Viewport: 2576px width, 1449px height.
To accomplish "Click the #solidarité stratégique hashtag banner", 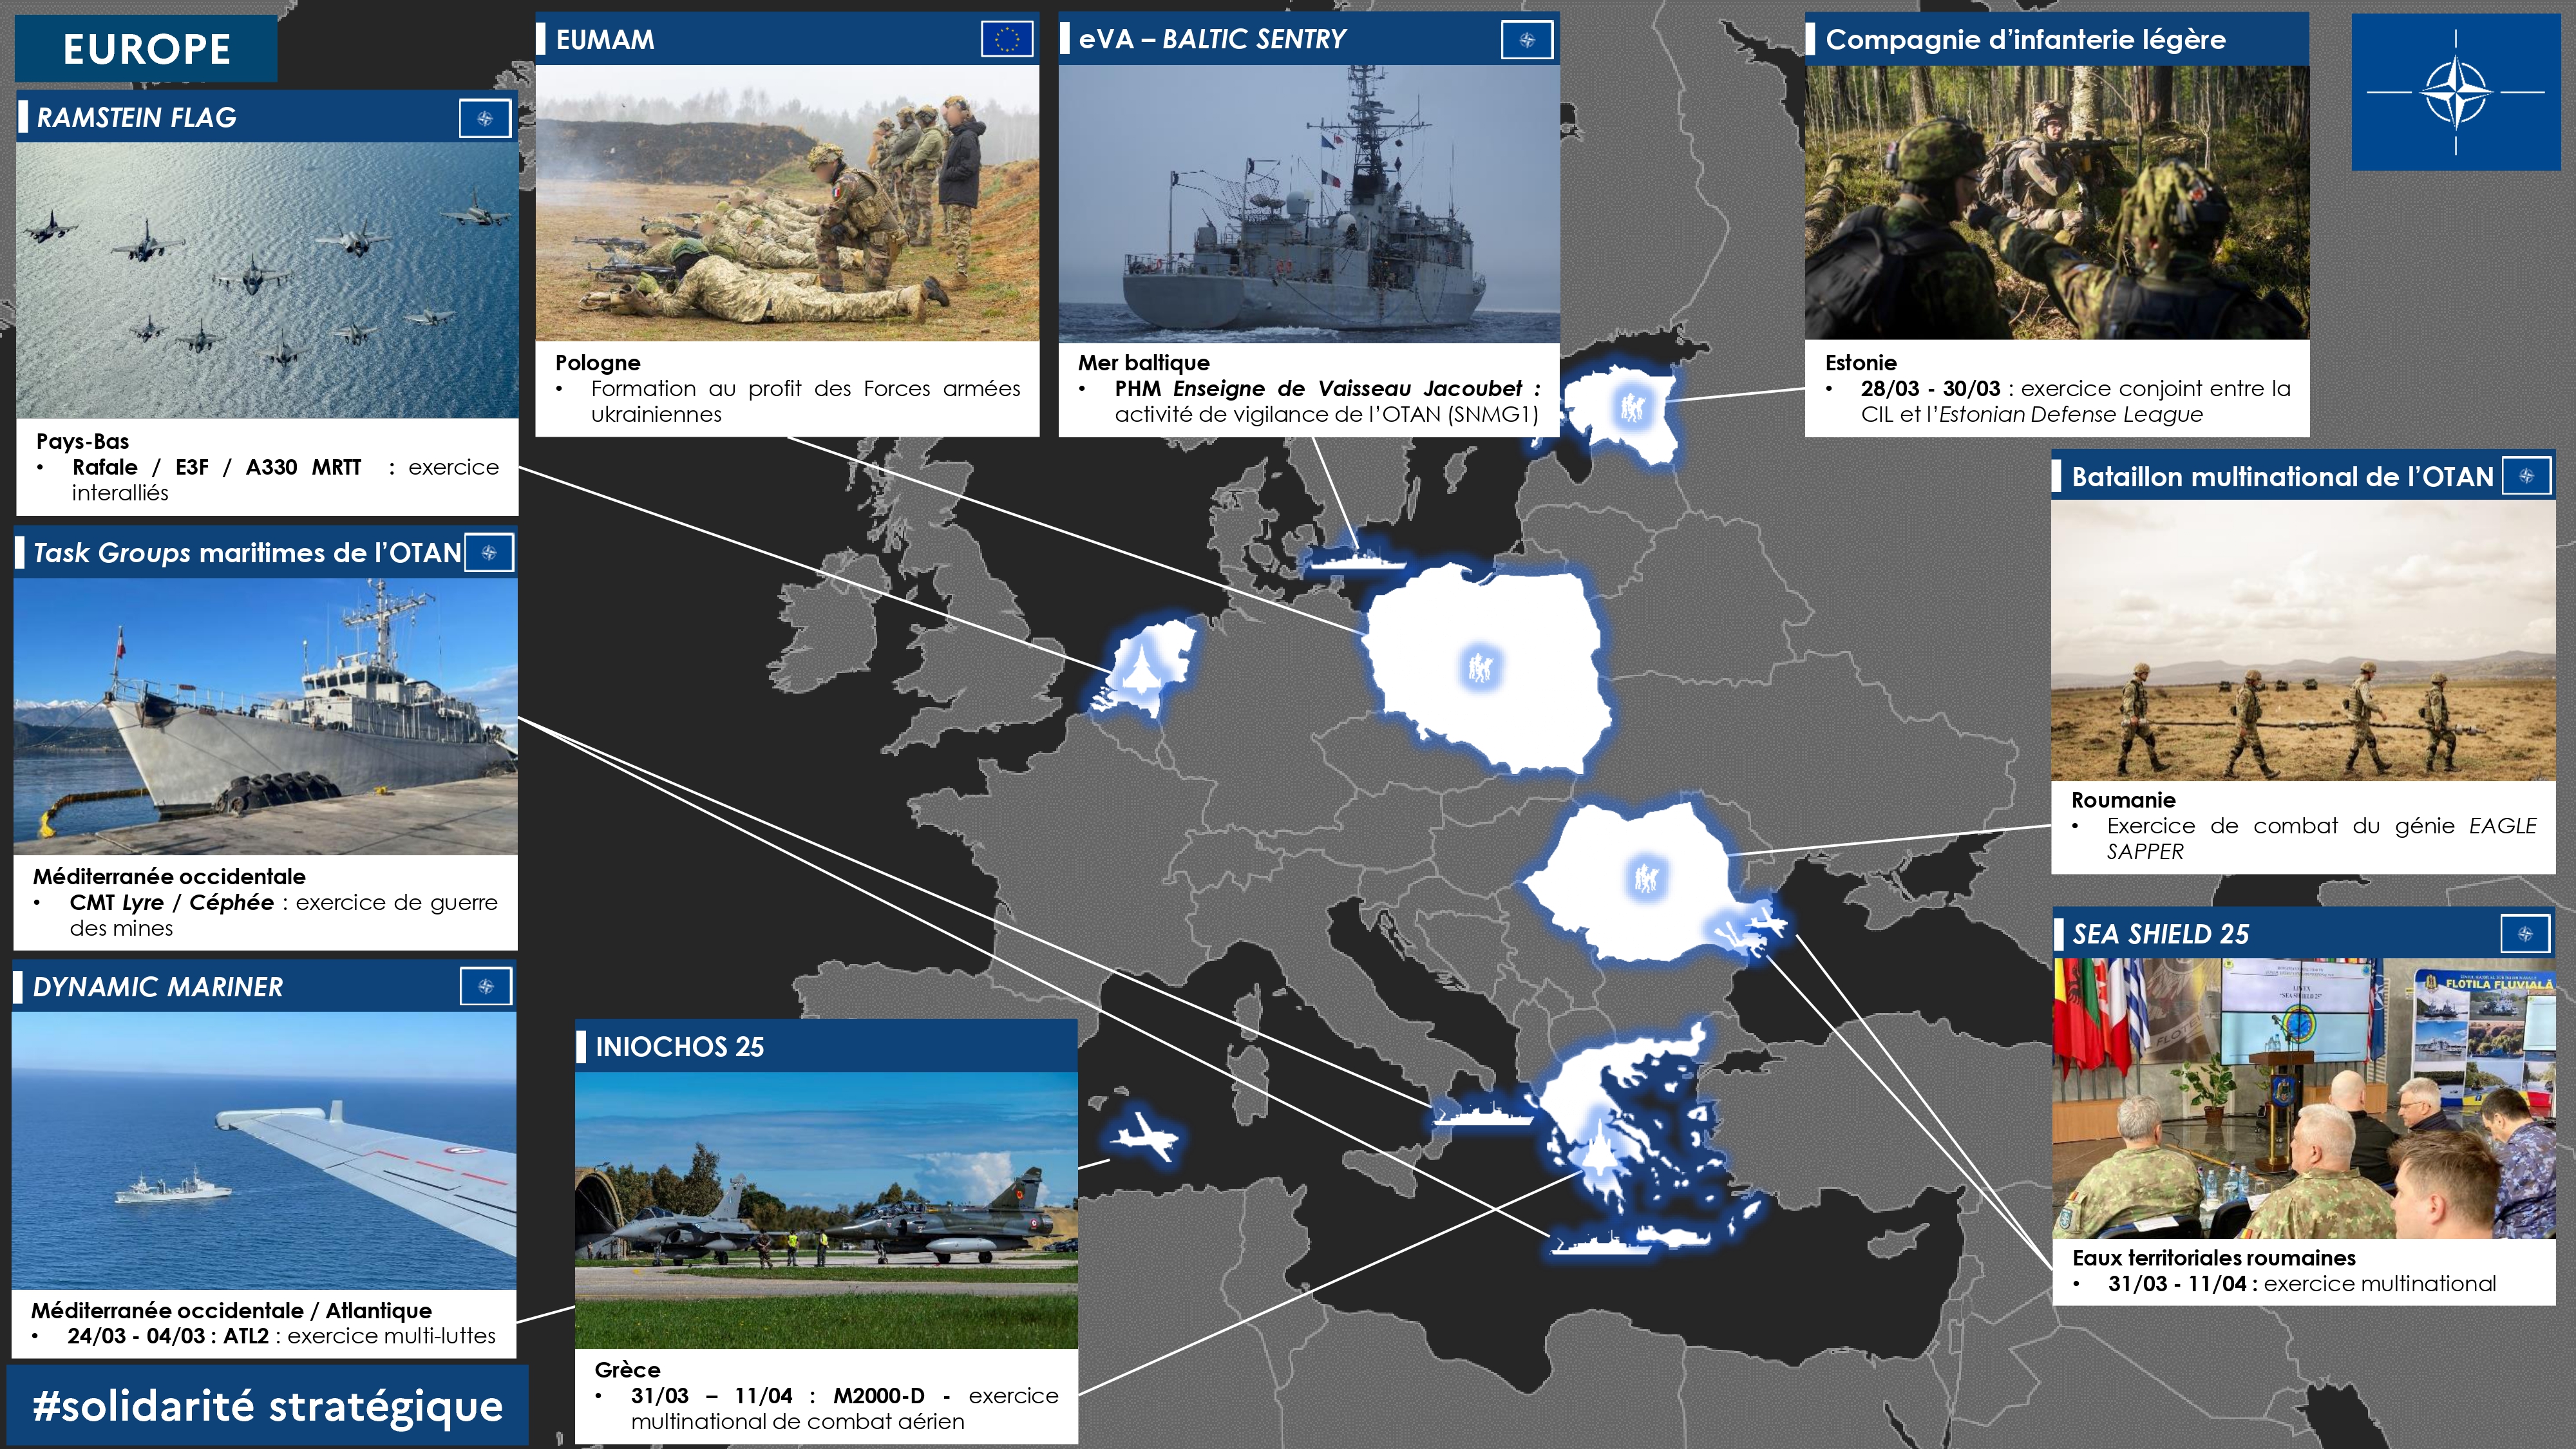I will click(x=267, y=1405).
